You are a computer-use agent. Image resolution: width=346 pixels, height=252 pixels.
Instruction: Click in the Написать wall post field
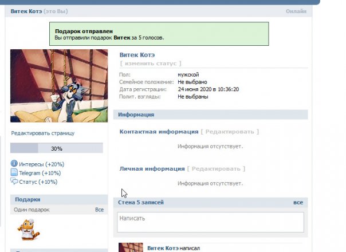pos(210,222)
